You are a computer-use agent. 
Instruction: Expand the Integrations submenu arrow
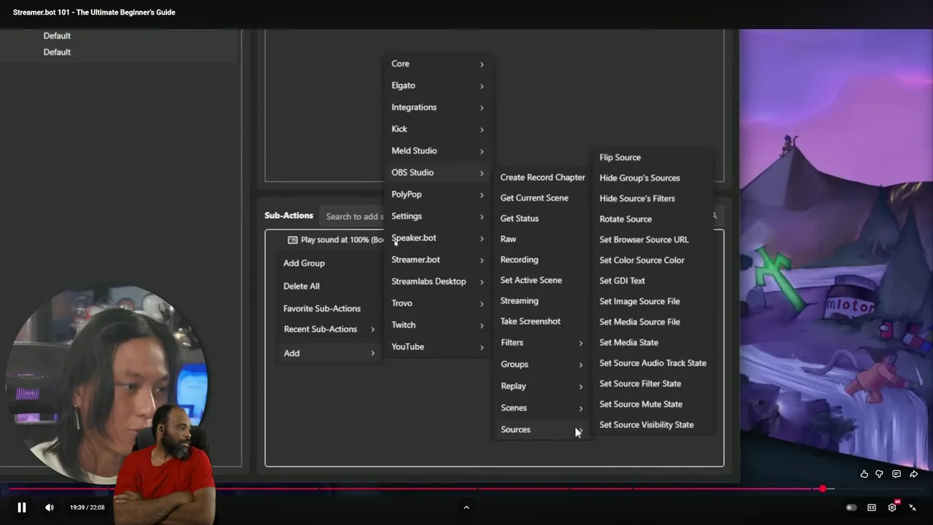482,108
